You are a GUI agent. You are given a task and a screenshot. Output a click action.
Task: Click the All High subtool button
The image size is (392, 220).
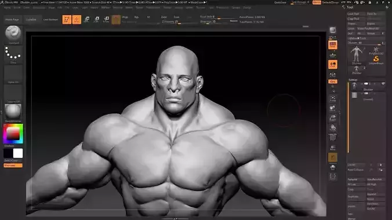point(376,185)
